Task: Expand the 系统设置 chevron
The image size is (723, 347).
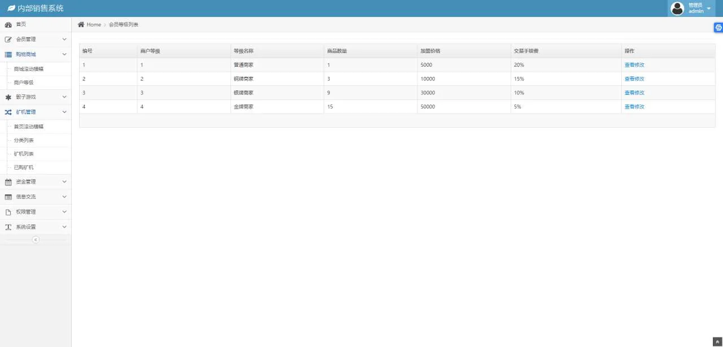Action: pos(64,227)
